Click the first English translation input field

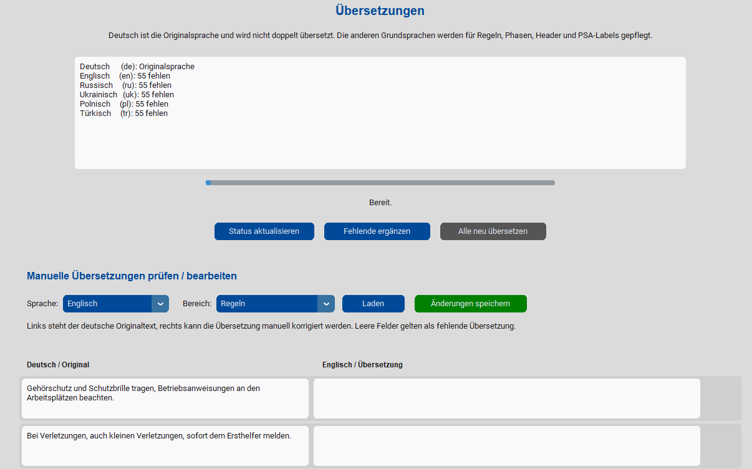click(x=506, y=398)
